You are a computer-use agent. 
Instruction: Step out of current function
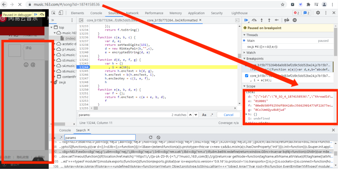pos(269,20)
